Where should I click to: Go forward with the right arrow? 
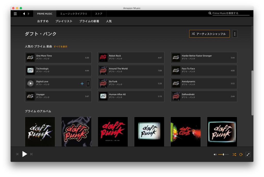pos(29,14)
